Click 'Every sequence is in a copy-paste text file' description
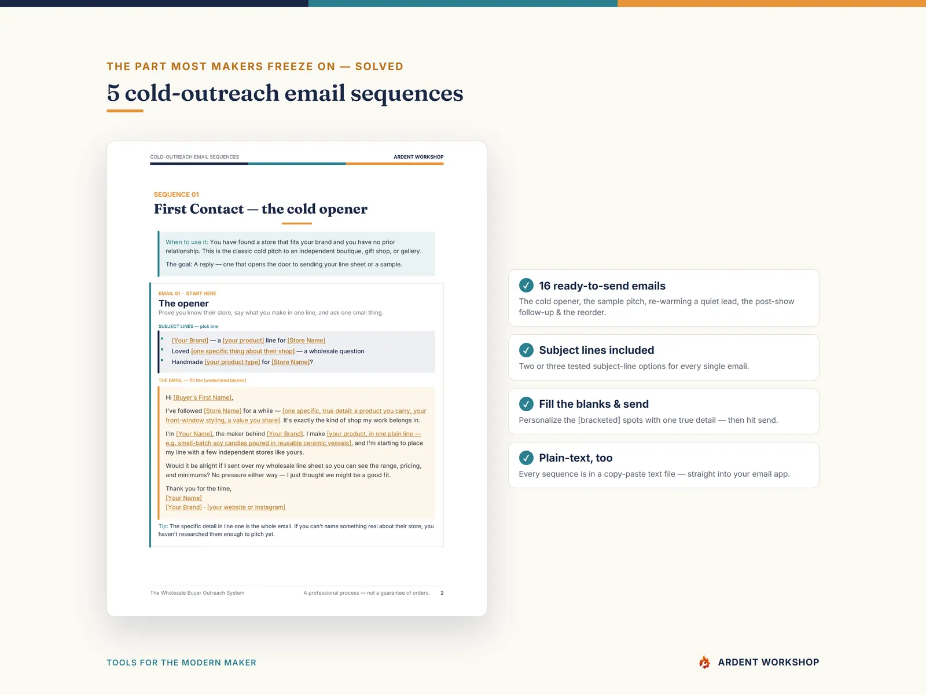Viewport: 926px width, 695px height. coord(654,474)
